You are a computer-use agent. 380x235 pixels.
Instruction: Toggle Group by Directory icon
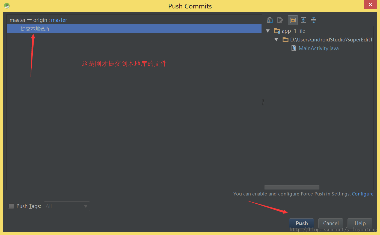[x=293, y=20]
